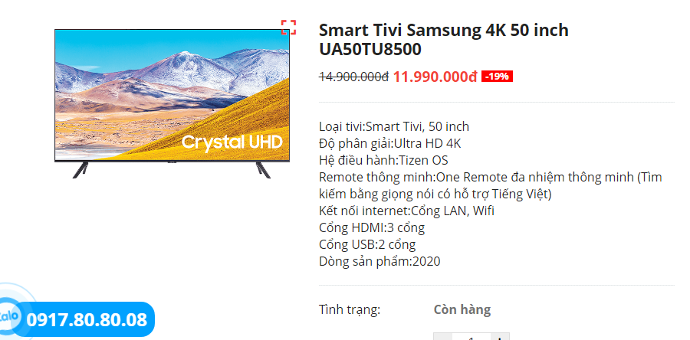Click the Cổng HDMI:3 cổng spec line
690x340 pixels.
pos(372,228)
